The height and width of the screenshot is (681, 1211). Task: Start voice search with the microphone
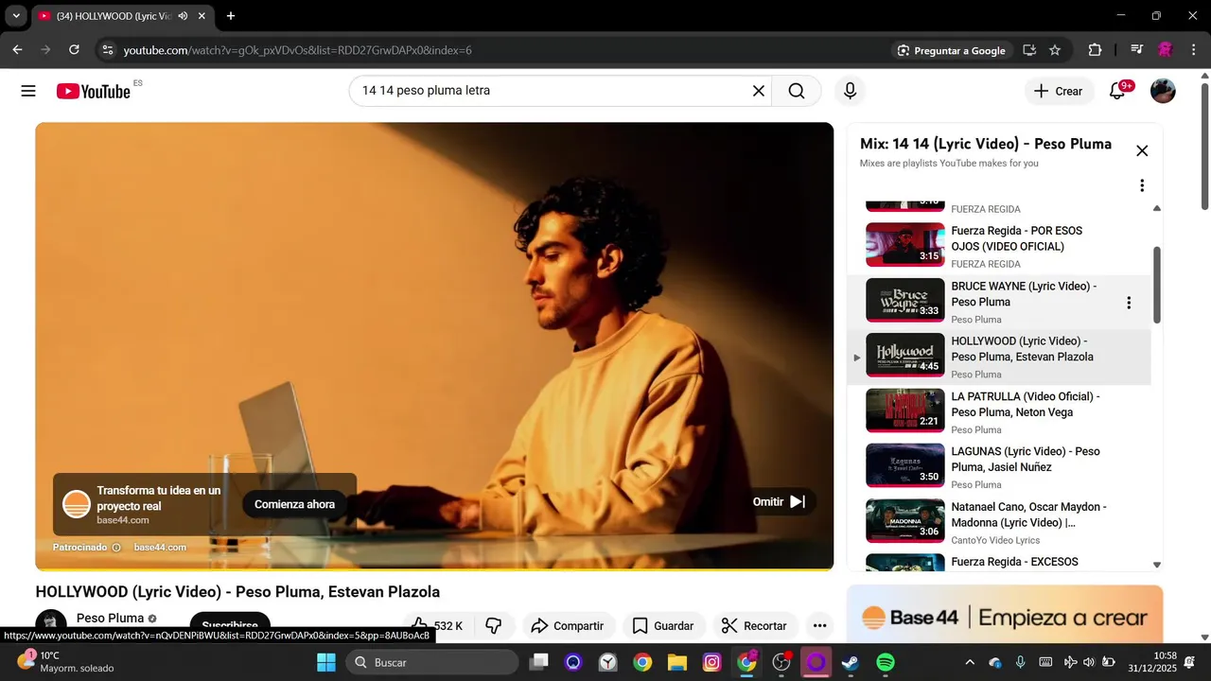pyautogui.click(x=850, y=91)
